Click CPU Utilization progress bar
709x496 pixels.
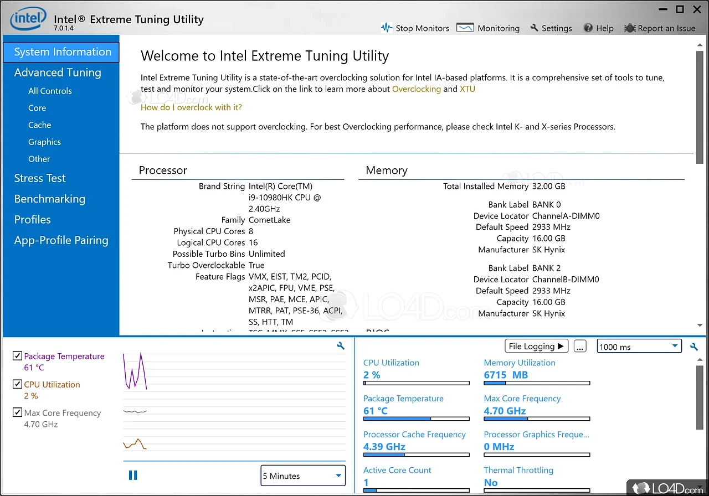(x=416, y=383)
